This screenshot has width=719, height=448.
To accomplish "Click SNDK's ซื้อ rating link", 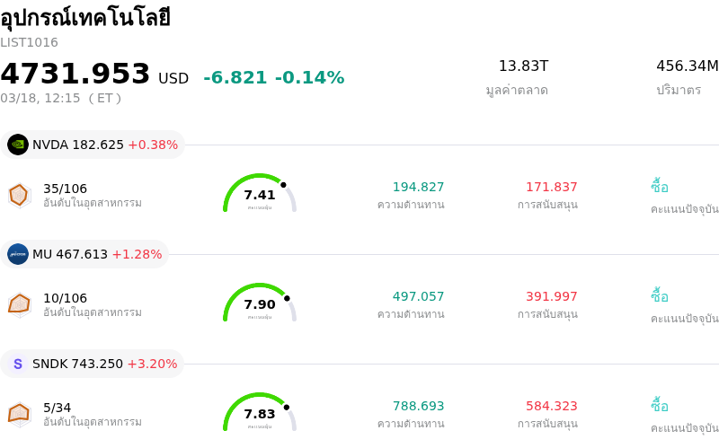I will click(x=660, y=406).
